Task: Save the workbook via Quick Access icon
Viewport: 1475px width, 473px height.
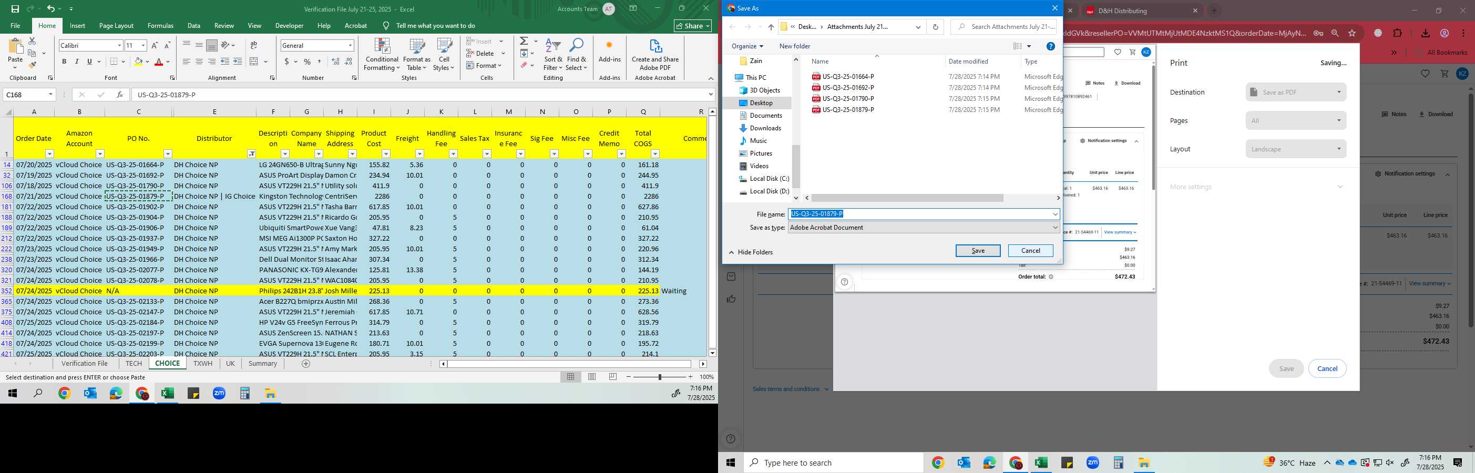Action: point(15,8)
